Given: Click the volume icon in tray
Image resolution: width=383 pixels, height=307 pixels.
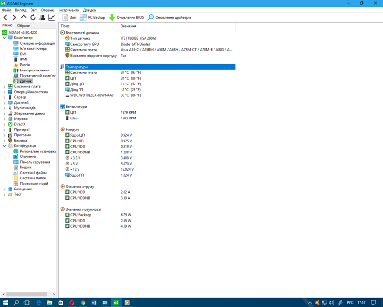Looking at the screenshot, I should tap(331, 303).
